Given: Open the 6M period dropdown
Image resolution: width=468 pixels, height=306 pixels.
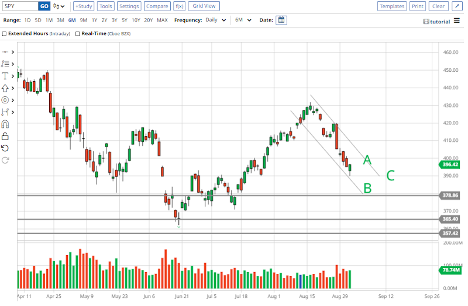Looking at the screenshot, I should [x=243, y=20].
